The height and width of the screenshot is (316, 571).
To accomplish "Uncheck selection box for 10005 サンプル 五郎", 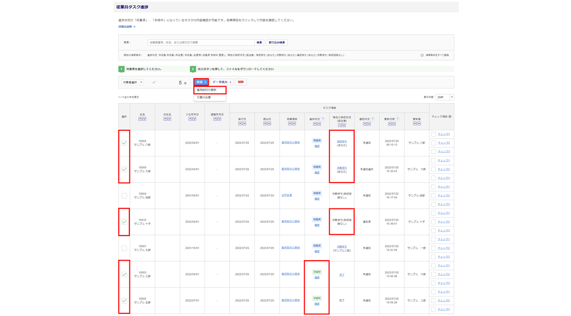I will (124, 300).
